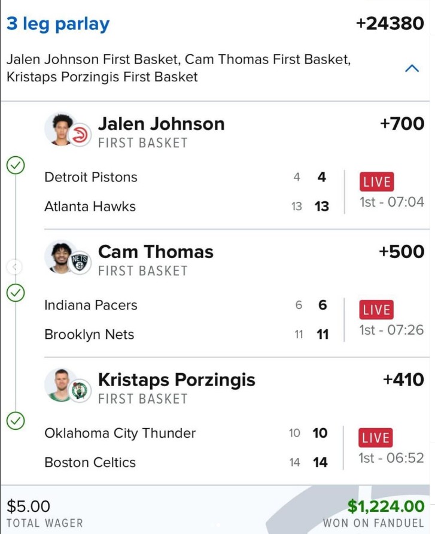Click the Jalen Johnson First Basket title
The image size is (435, 534).
pyautogui.click(x=161, y=124)
